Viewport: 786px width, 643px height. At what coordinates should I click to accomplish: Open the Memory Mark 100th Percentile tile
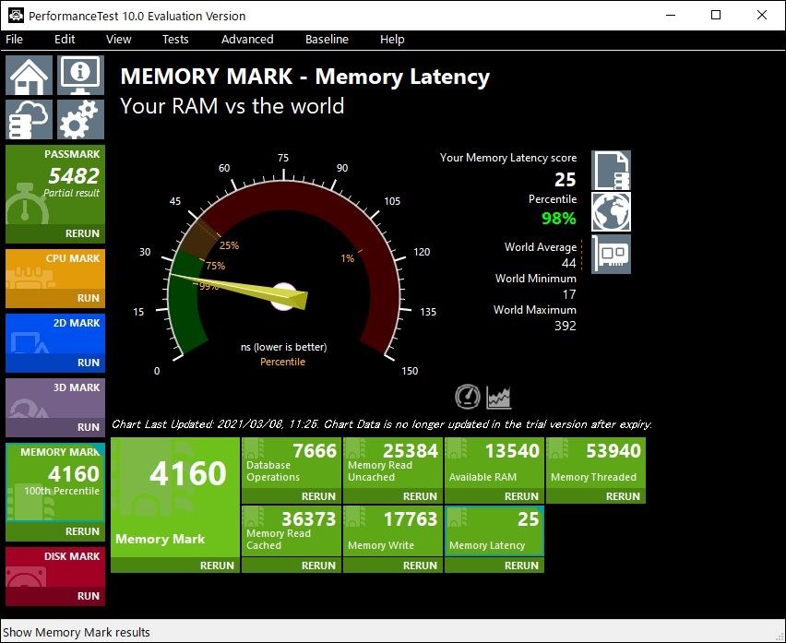click(x=55, y=482)
